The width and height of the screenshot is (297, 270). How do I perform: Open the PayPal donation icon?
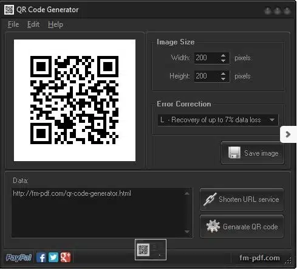click(x=19, y=258)
